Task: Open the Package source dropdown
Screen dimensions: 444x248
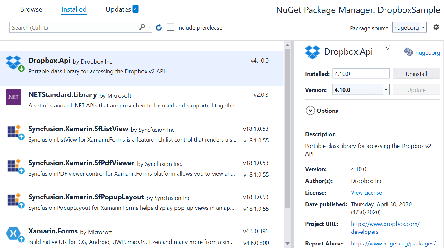Action: click(x=410, y=27)
